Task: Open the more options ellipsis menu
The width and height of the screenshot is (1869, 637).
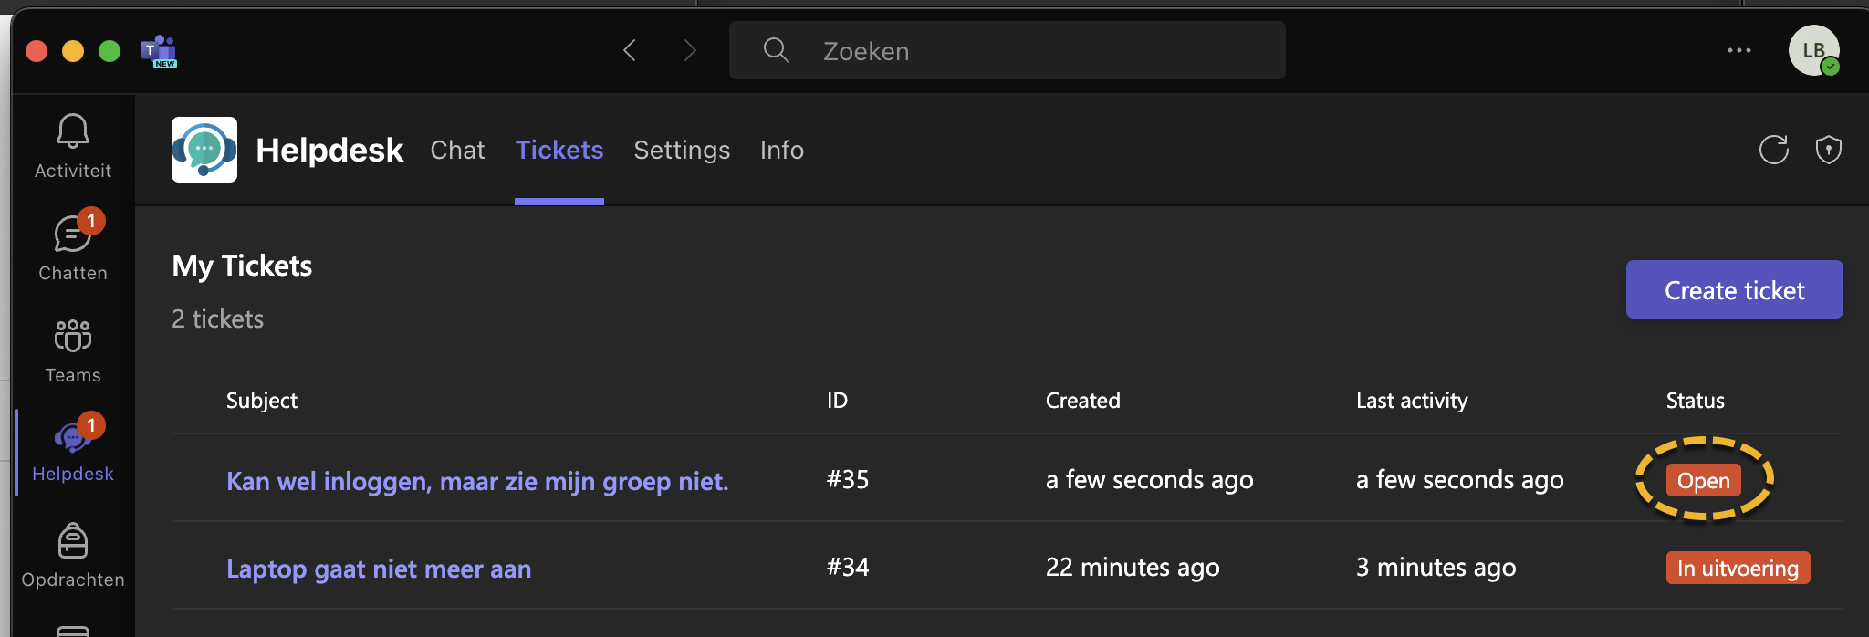Action: pos(1739,50)
